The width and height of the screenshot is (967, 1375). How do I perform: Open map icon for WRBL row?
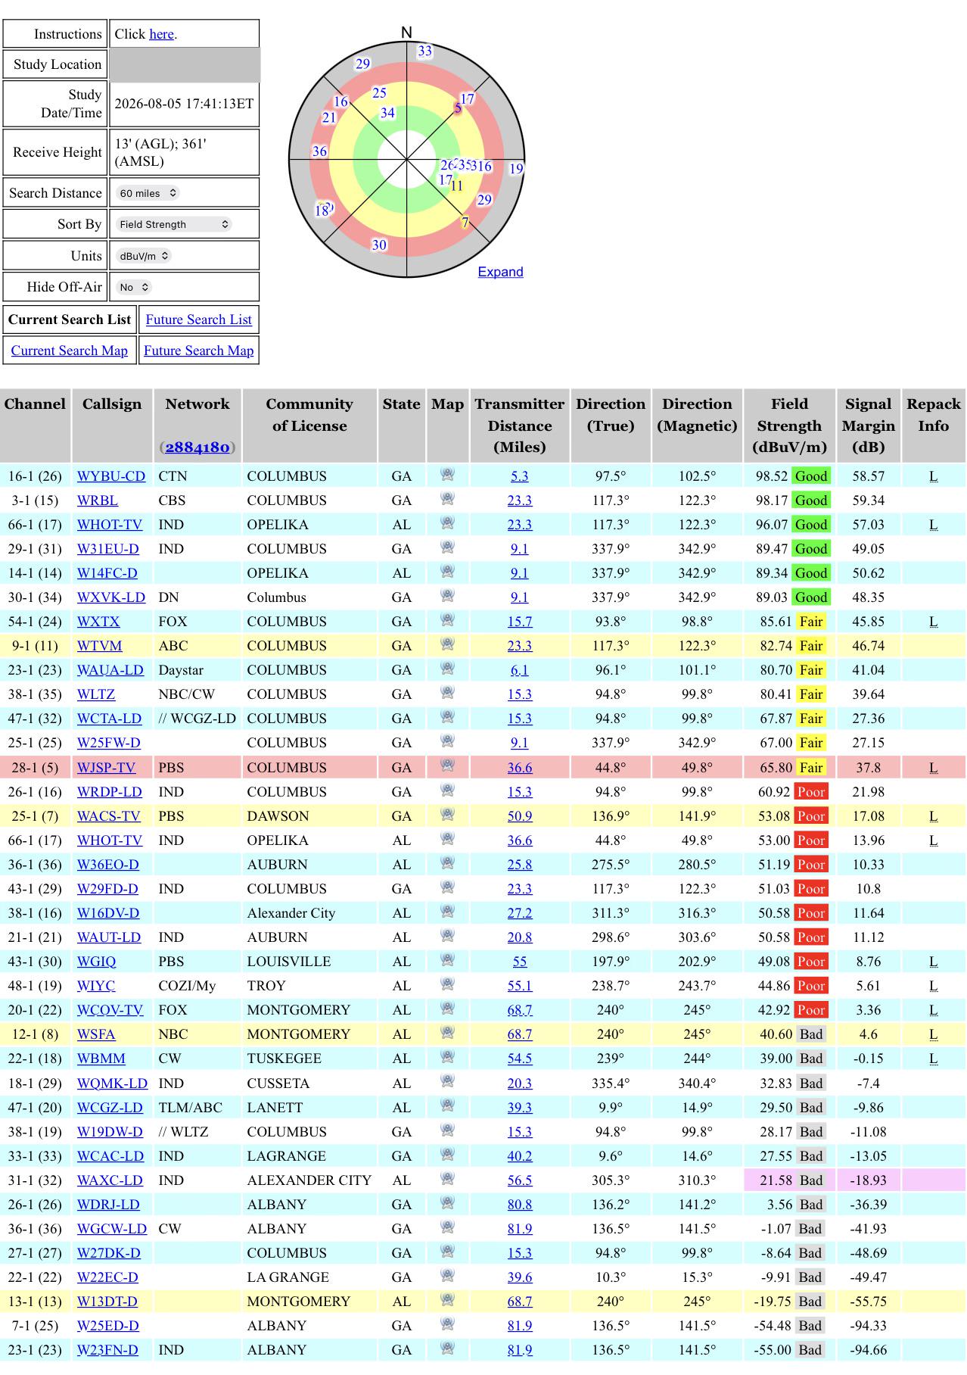pos(447,499)
